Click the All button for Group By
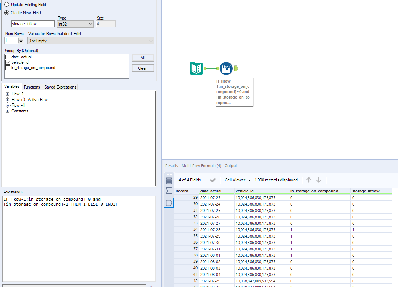 click(142, 58)
